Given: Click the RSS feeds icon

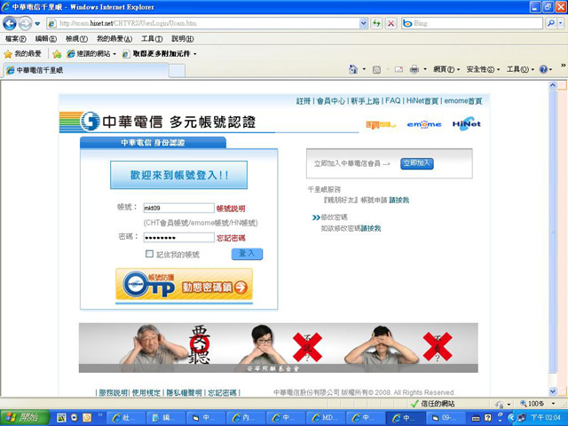Looking at the screenshot, I should 376,69.
